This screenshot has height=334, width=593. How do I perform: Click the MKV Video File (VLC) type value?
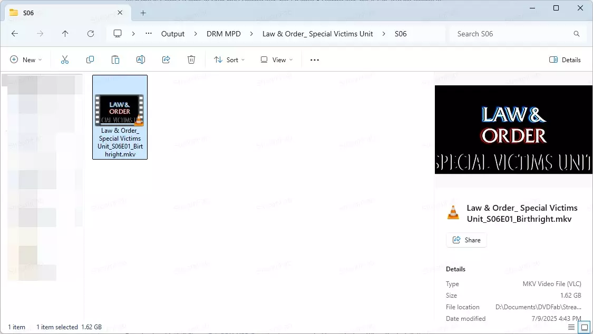[552, 284]
